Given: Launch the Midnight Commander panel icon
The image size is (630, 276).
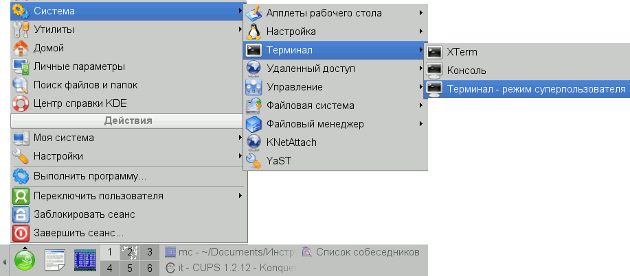Looking at the screenshot, I should pos(85,260).
